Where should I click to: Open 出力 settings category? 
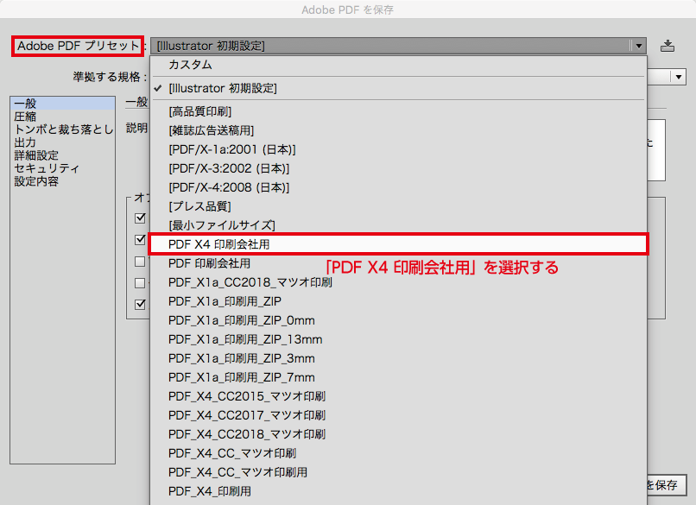[x=62, y=142]
